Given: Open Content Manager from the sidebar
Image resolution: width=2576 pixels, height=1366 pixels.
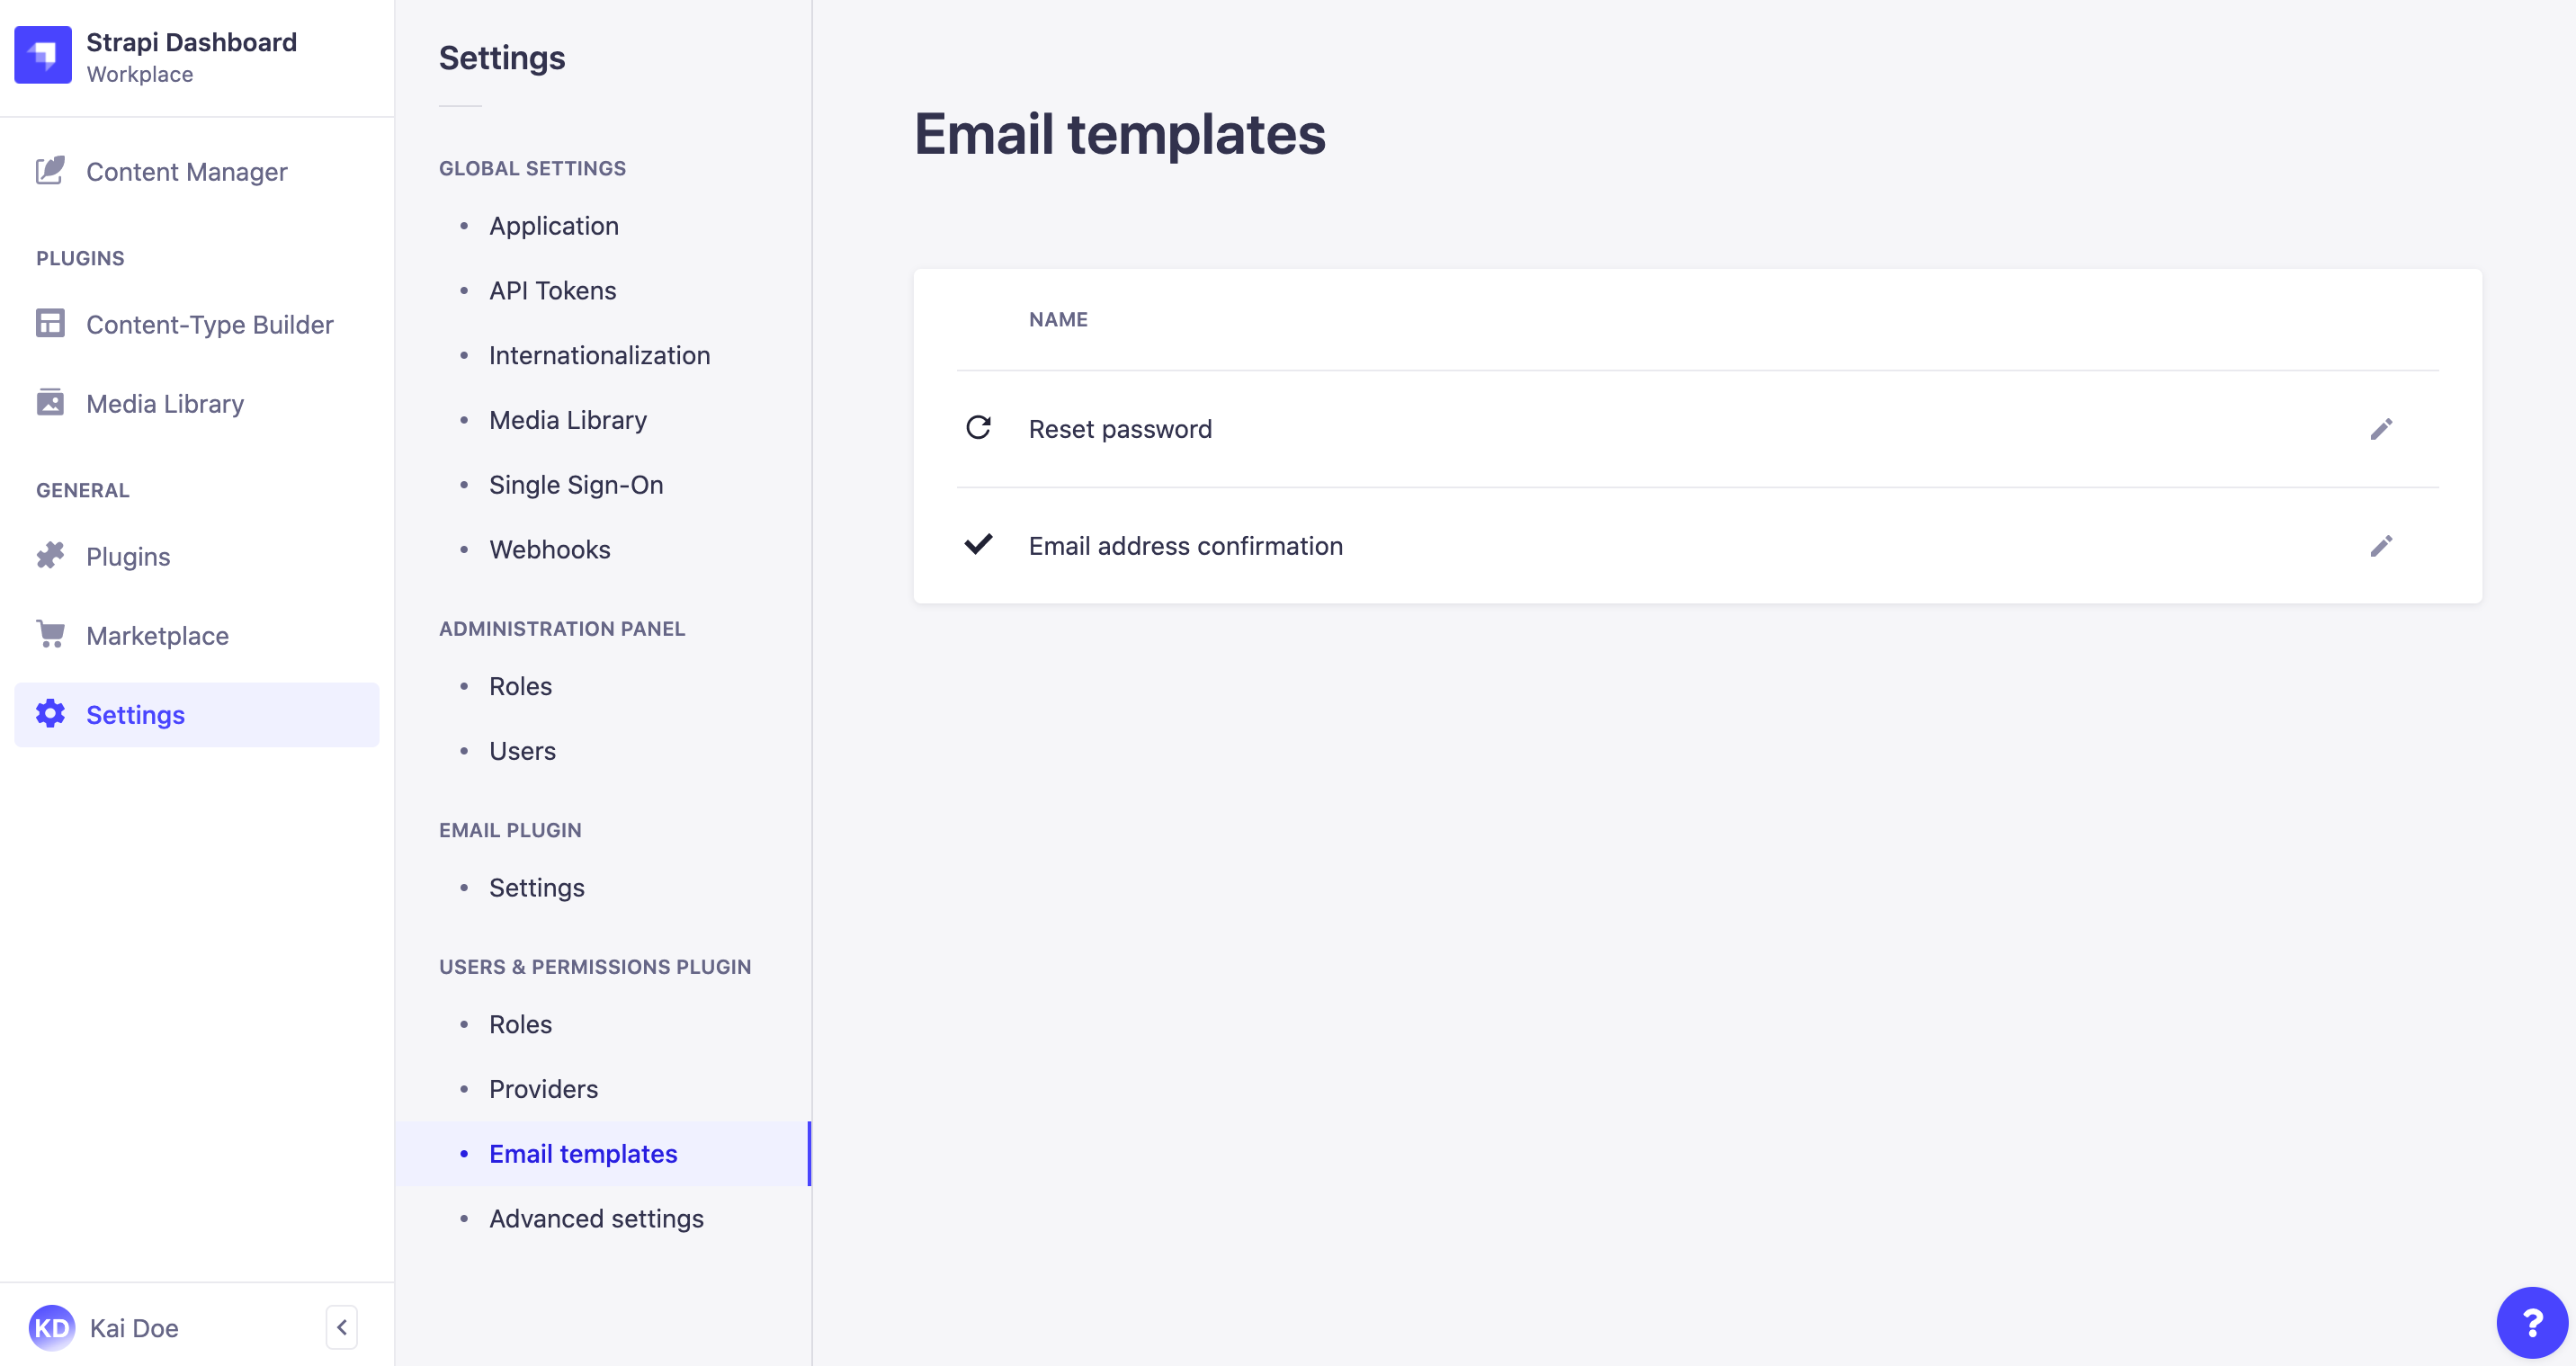Looking at the screenshot, I should coord(186,171).
